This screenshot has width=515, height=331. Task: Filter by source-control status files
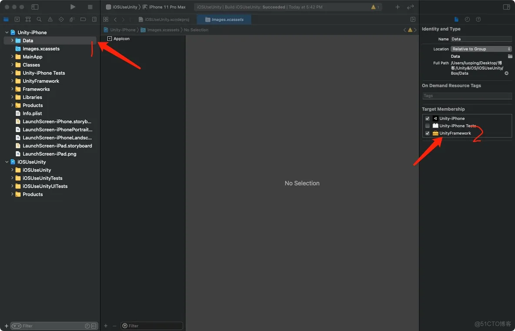tap(94, 326)
